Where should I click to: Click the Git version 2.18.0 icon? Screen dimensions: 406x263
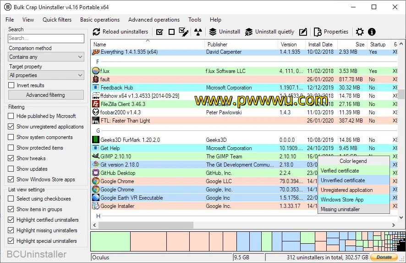96,164
